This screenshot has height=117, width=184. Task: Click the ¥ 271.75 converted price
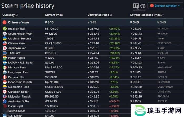click(x=93, y=48)
